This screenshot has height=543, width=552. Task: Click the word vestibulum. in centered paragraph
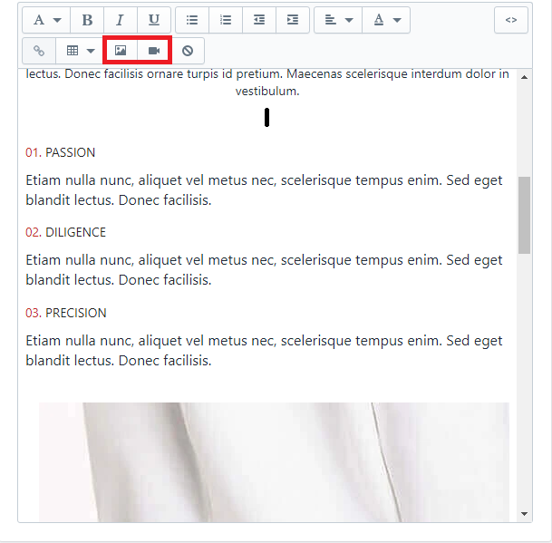point(267,92)
